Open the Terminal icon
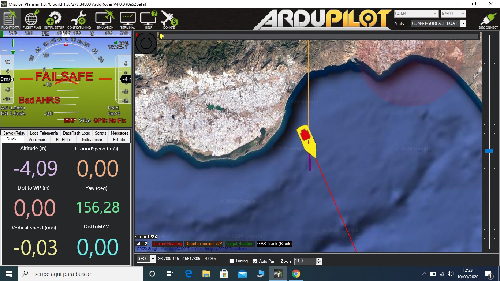 pyautogui.click(x=128, y=20)
